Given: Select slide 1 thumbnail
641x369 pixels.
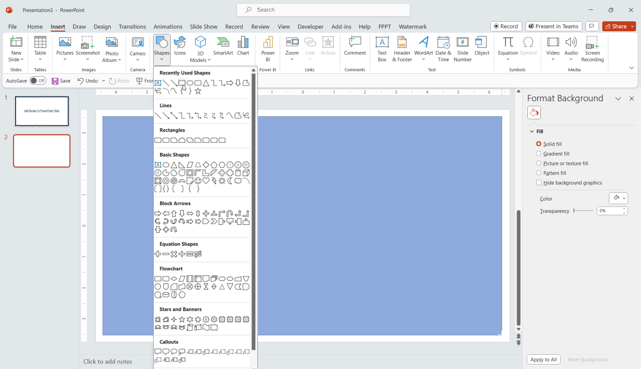Looking at the screenshot, I should (x=42, y=111).
